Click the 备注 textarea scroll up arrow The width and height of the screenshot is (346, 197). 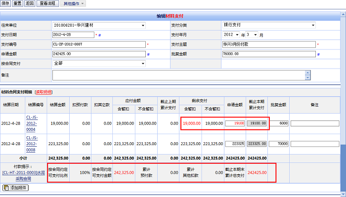tap(308, 73)
